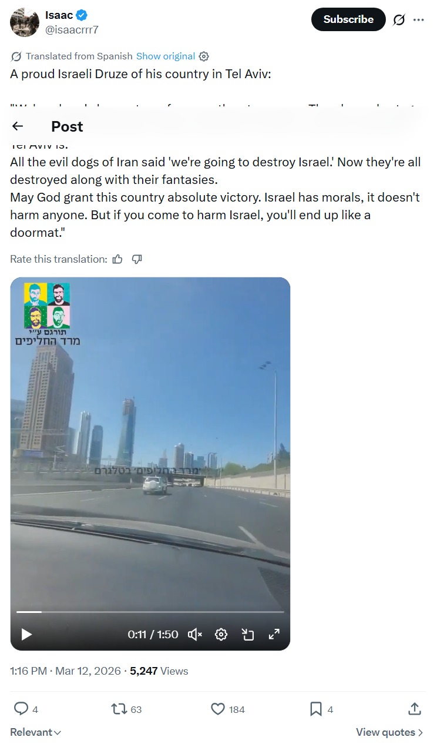Reply to the post via comment icon
Screen dimensions: 437x744
coord(21,709)
